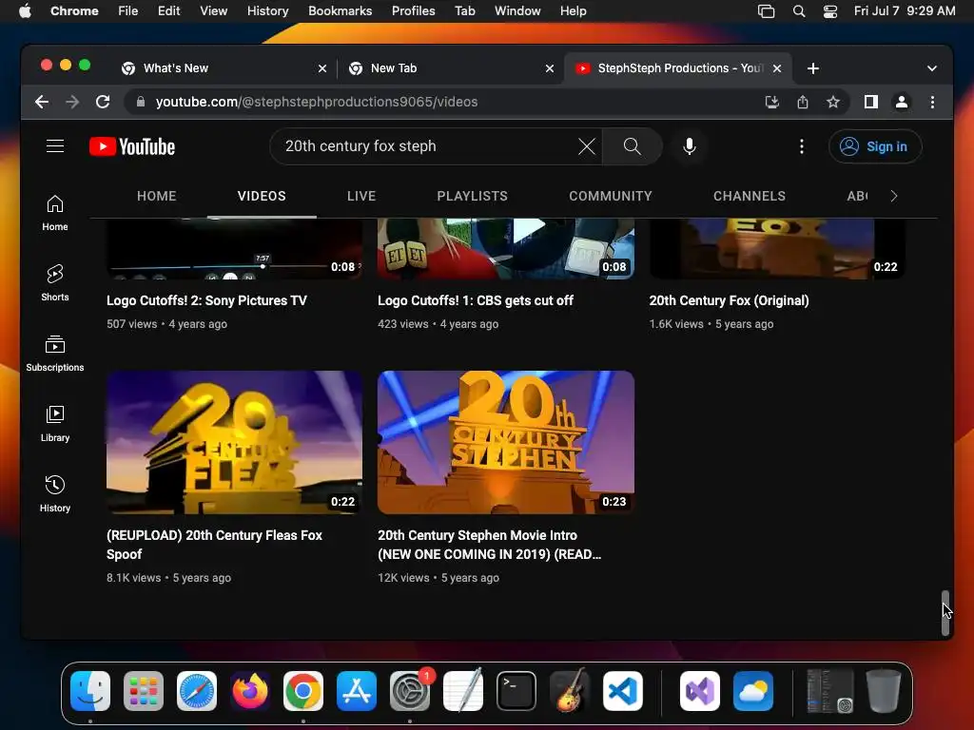The height and width of the screenshot is (730, 974).
Task: Open Logo Cutoffs! 1: CBS gets cut off title
Action: click(476, 300)
